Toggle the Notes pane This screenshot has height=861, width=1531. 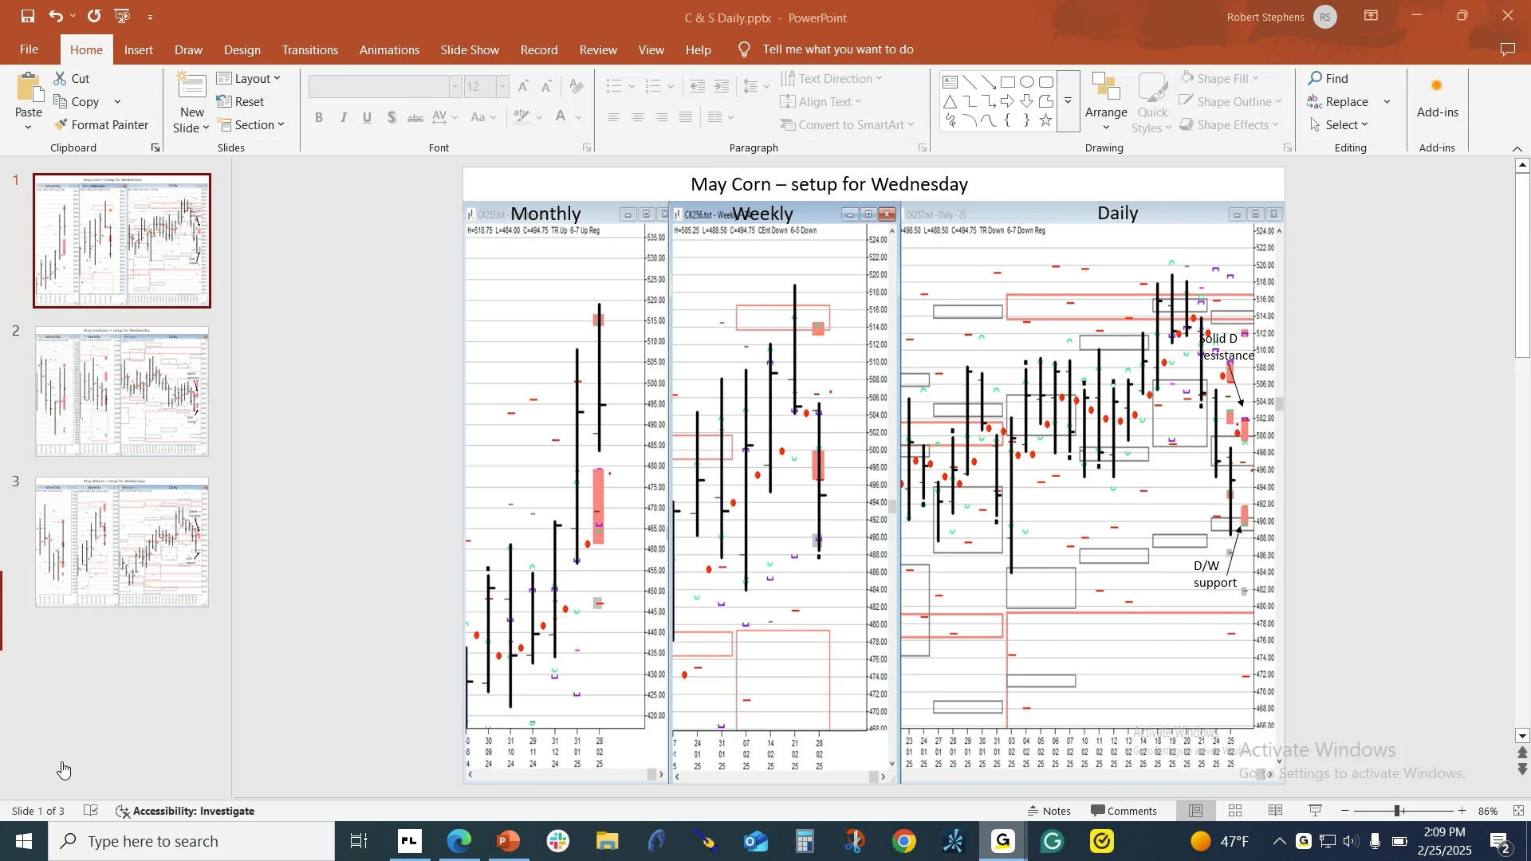[x=1049, y=811]
